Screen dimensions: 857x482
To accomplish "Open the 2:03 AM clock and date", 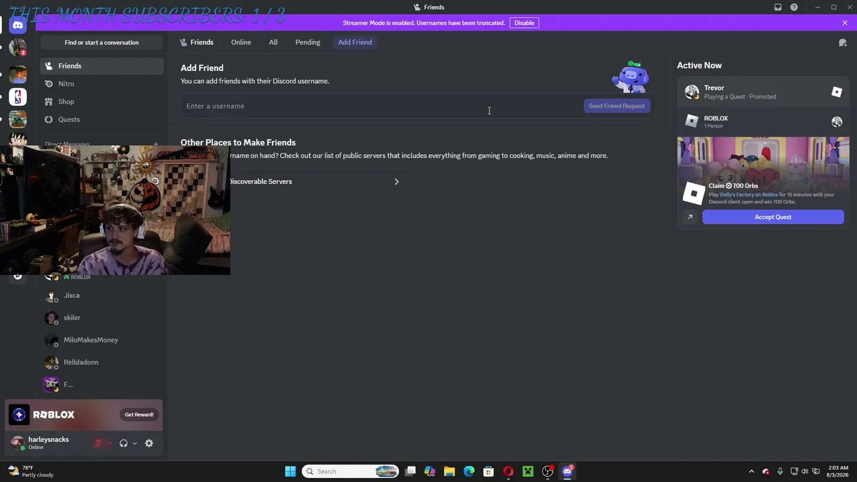I will (x=838, y=471).
